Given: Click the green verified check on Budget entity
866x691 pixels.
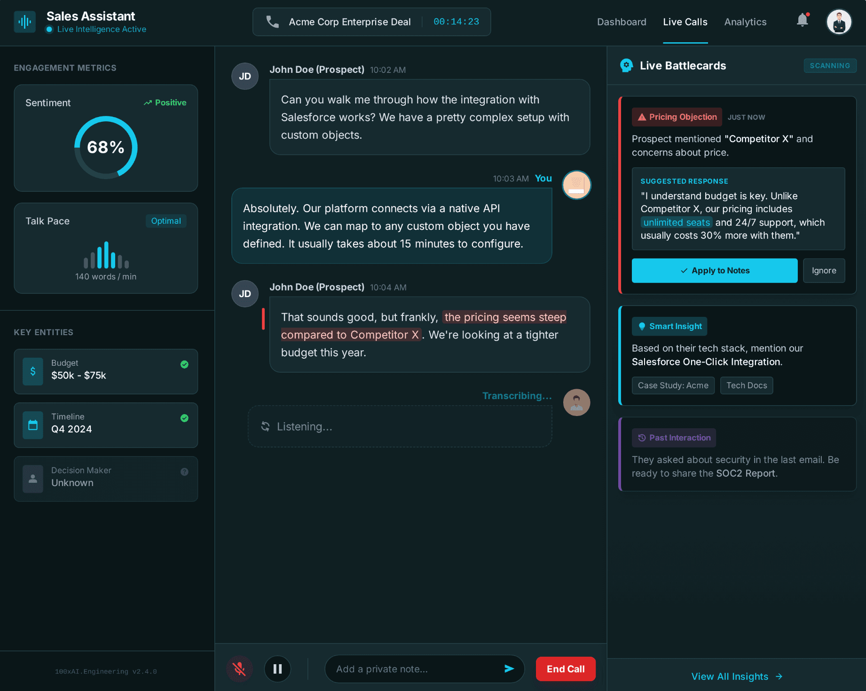Looking at the screenshot, I should click(x=184, y=364).
